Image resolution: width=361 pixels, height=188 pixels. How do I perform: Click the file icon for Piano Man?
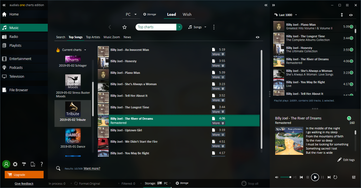point(214,73)
